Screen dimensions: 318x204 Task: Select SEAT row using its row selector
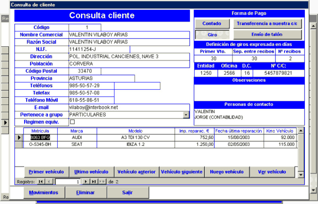coord(19,144)
